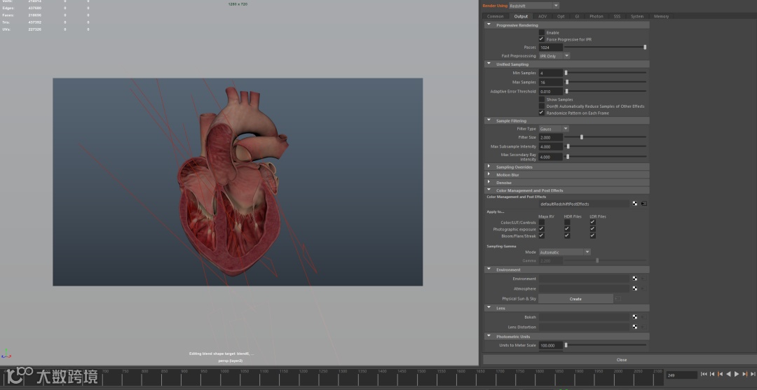Toggle the Show Samples checkbox

pos(541,99)
